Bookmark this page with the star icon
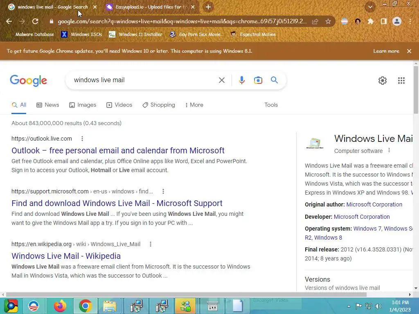Image resolution: width=419 pixels, height=314 pixels. [x=328, y=21]
